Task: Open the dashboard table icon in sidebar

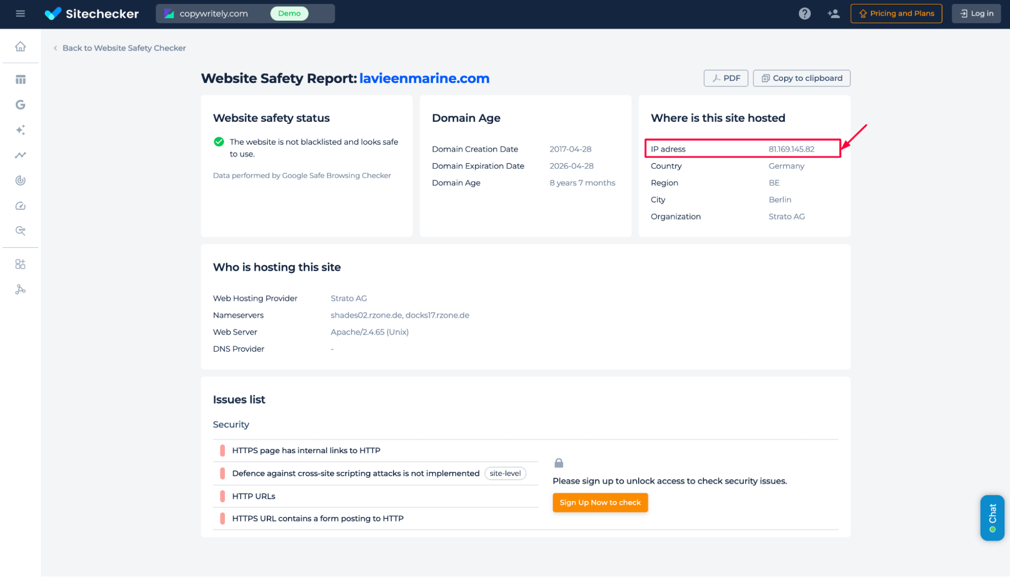Action: pos(20,80)
